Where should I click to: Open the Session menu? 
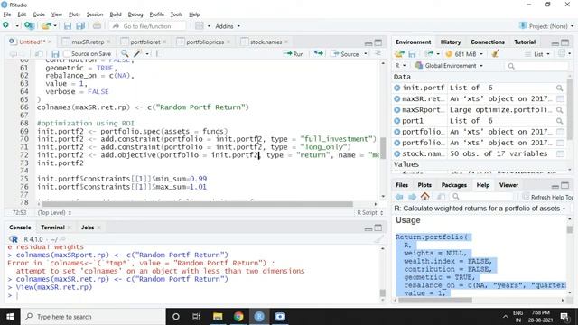tap(95, 14)
